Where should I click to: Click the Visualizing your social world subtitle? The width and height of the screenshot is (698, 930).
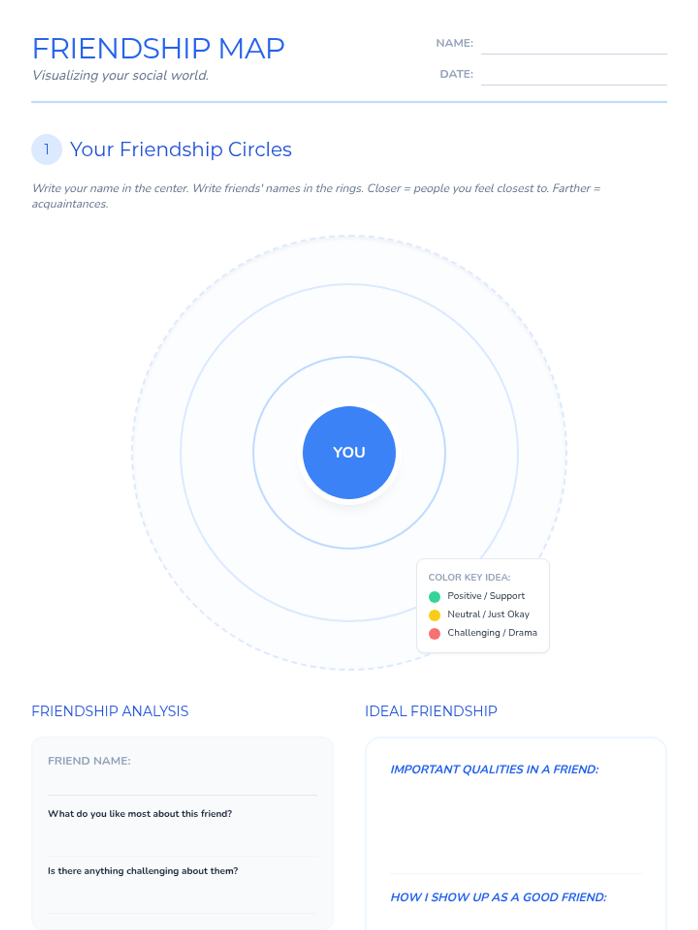coord(120,76)
